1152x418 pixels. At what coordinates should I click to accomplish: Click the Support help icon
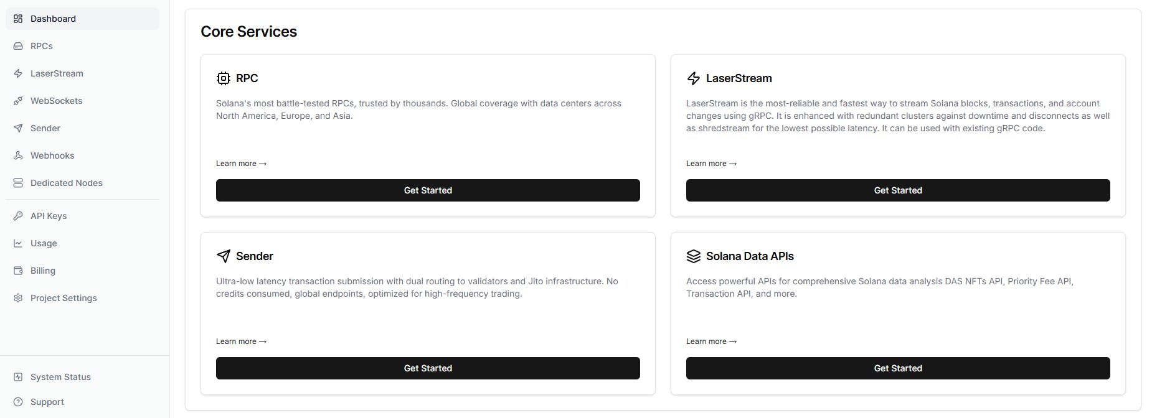[18, 402]
